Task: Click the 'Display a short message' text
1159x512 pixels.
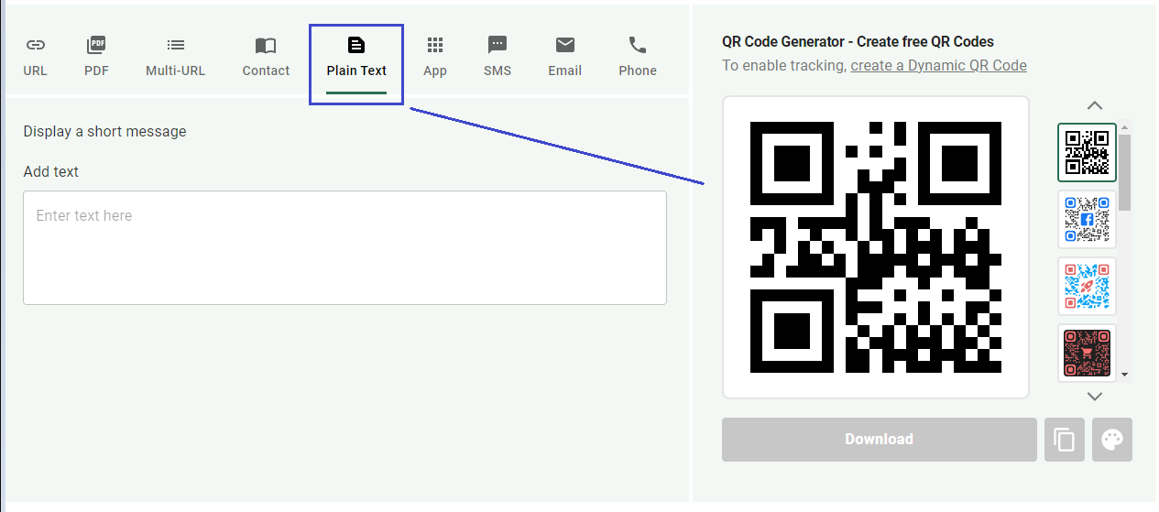Action: (x=104, y=131)
